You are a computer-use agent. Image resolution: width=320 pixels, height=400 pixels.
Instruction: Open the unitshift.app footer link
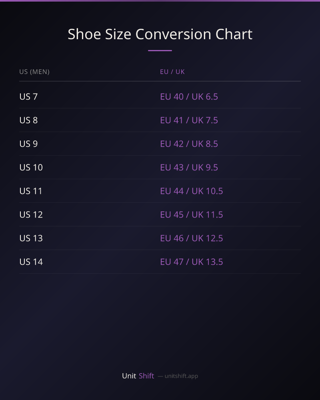coord(181,376)
